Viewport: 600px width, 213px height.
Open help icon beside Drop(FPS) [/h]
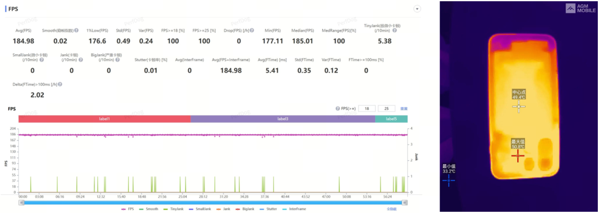(x=252, y=31)
